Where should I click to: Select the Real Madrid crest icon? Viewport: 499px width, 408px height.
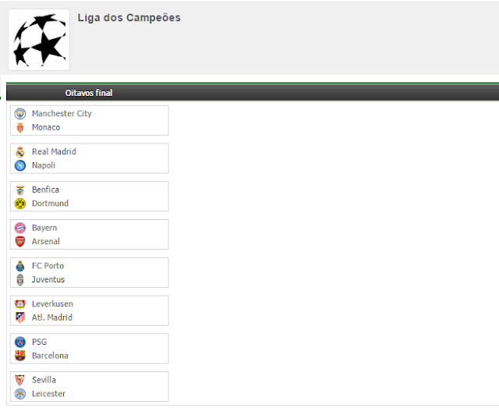[20, 152]
